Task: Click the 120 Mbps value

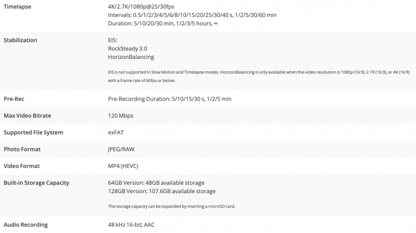Action: (120, 116)
